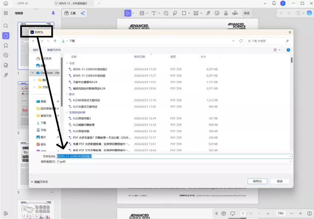Go to next page arrow
314x219 pixels.
[268, 213]
